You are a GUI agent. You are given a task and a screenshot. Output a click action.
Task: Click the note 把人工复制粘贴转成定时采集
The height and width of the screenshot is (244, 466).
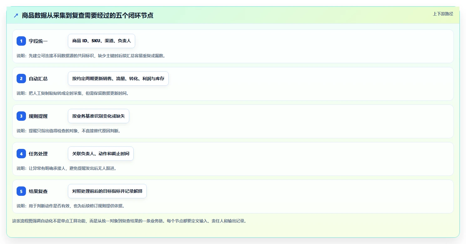coord(73,93)
